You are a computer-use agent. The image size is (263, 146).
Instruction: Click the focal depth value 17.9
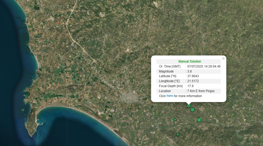click(190, 86)
